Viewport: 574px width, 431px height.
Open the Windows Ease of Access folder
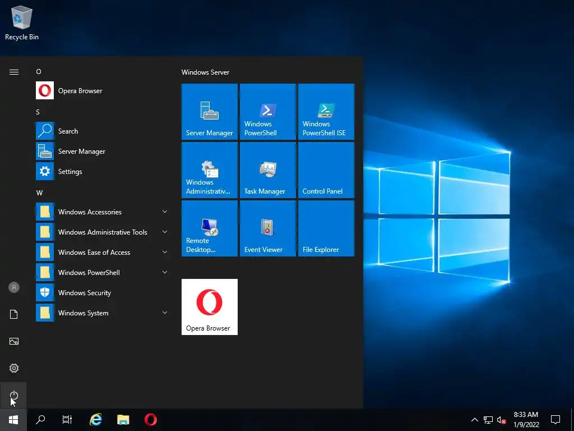(103, 253)
